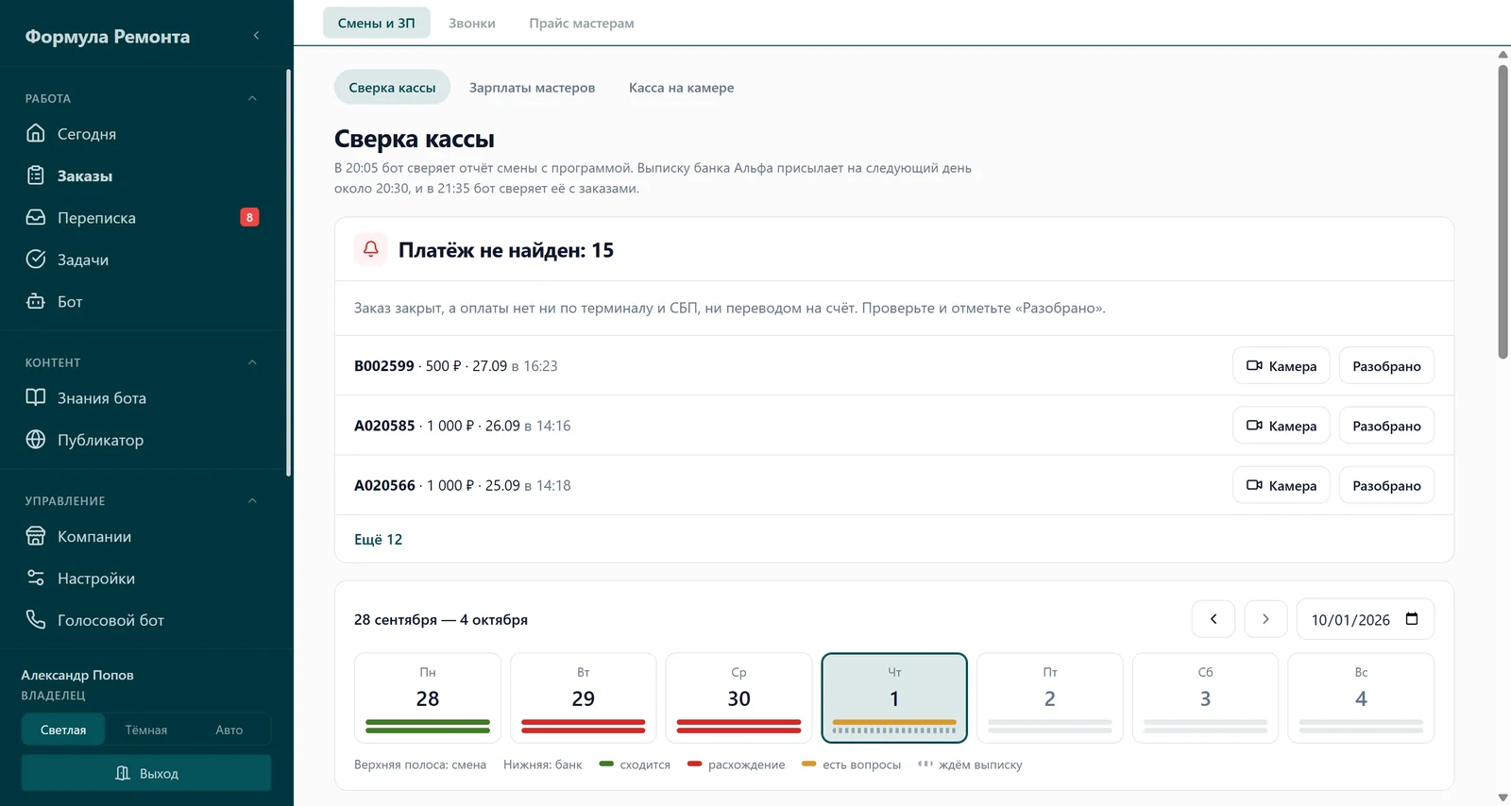Open the Касса на камере sub-tab
The height and width of the screenshot is (806, 1511).
tap(681, 87)
